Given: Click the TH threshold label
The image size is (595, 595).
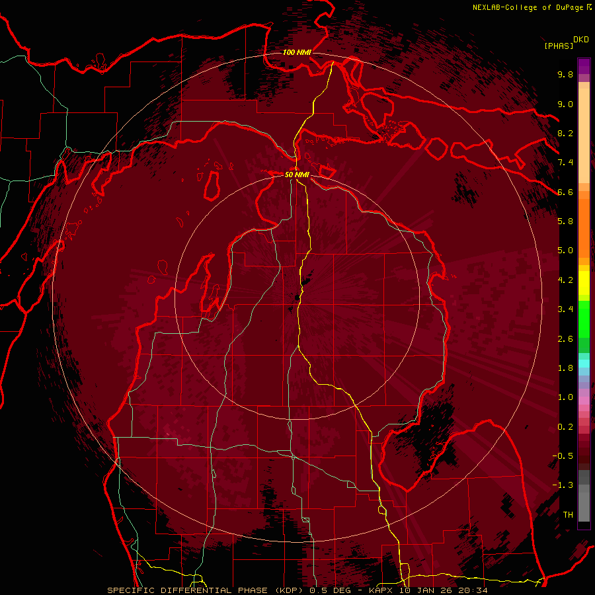Looking at the screenshot, I should coord(568,515).
